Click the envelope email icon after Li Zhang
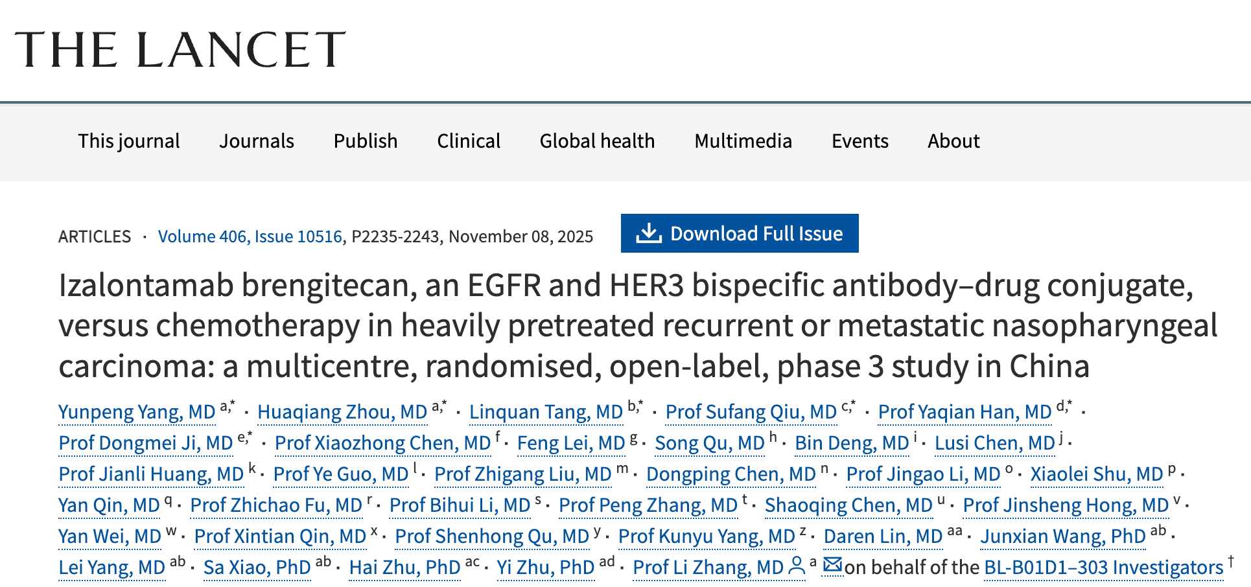1251x587 pixels. coord(832,566)
